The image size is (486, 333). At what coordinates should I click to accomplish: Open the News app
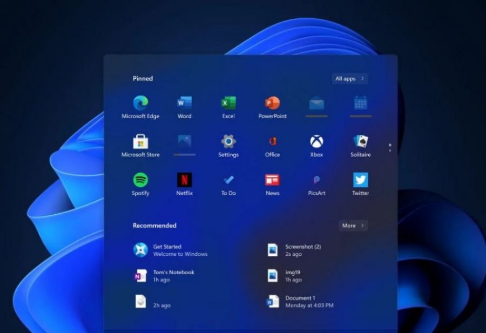[x=273, y=184]
